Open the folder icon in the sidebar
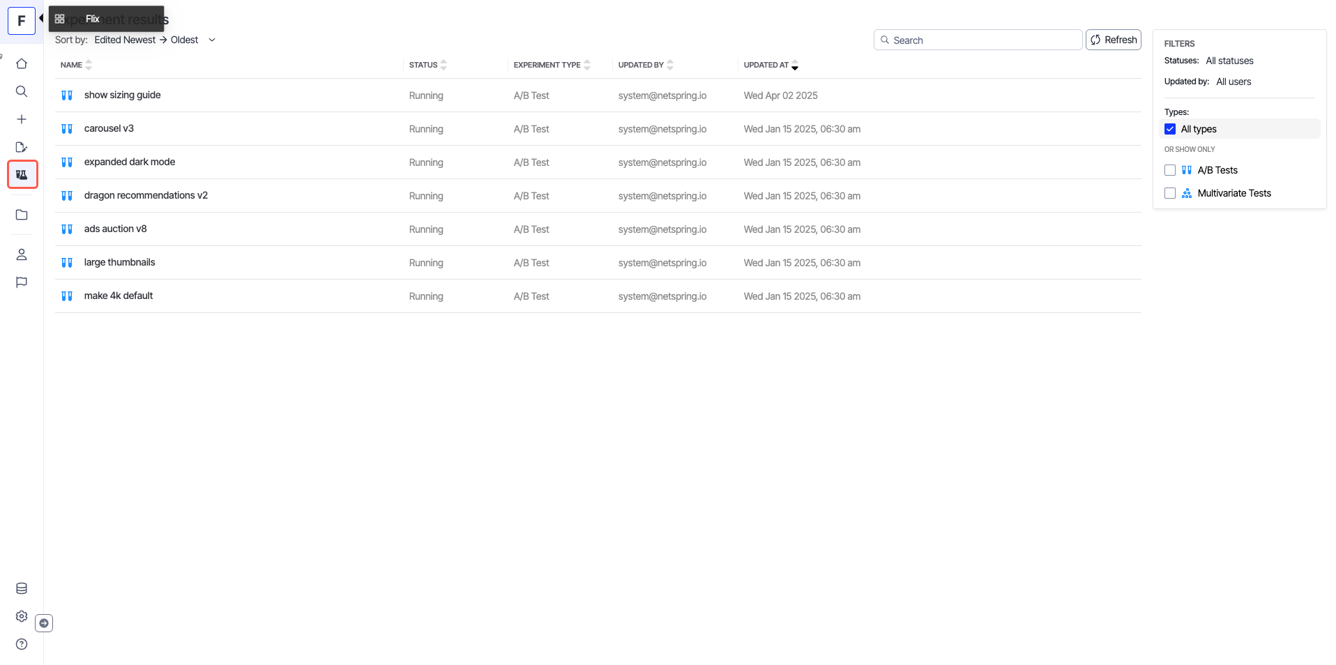The image size is (1336, 665). coord(22,215)
